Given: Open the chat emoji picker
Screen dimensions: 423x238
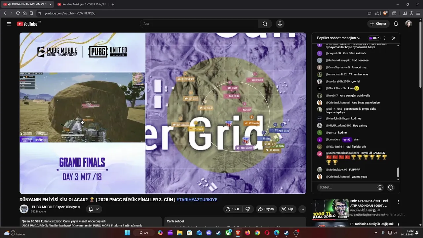Looking at the screenshot, I should (x=380, y=187).
